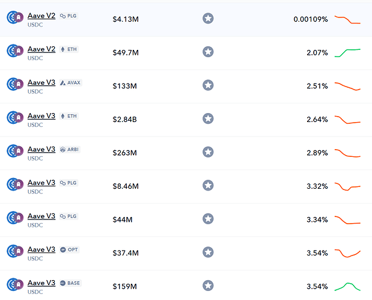Star the Aave V3 ARBI pool
Screen dimensions: 372x300
pyautogui.click(x=208, y=152)
